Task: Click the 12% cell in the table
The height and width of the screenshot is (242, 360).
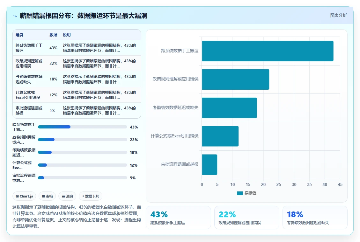Action: tap(53, 95)
